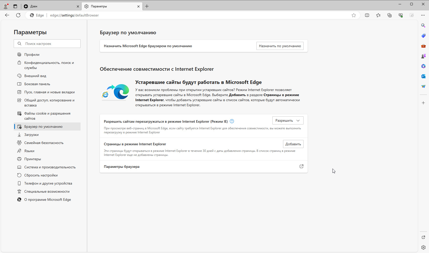This screenshot has width=429, height=253.
Task: Reload the page with the refresh icon
Action: pyautogui.click(x=18, y=15)
